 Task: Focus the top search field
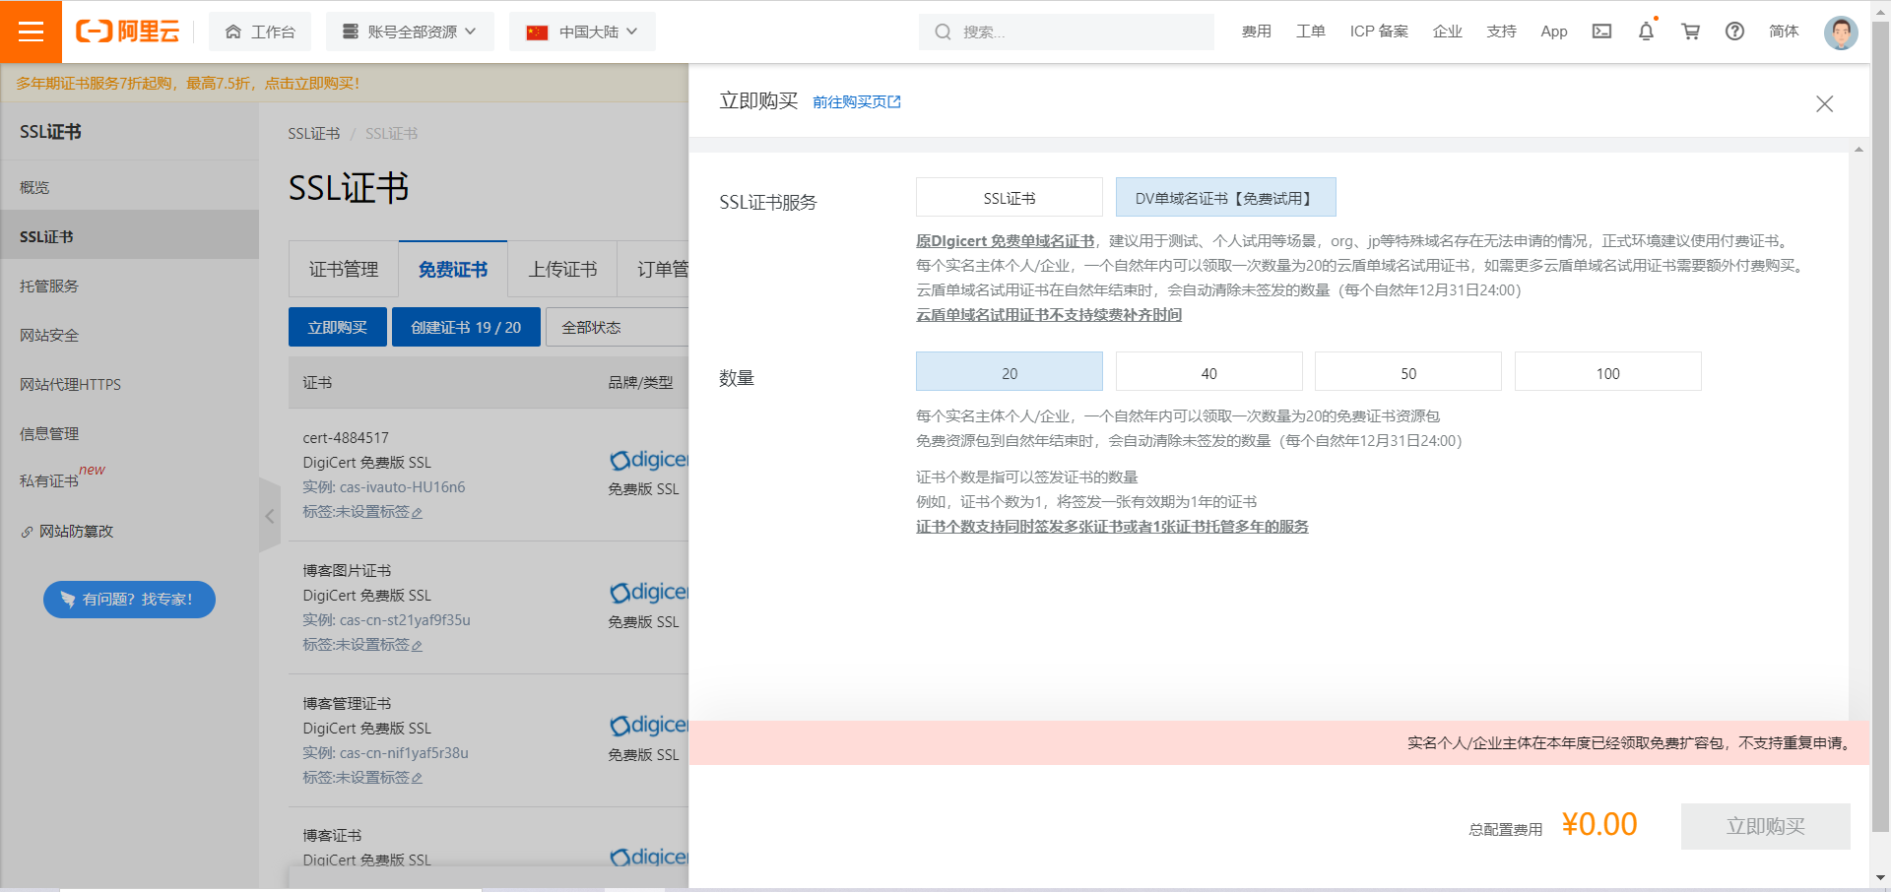1067,32
